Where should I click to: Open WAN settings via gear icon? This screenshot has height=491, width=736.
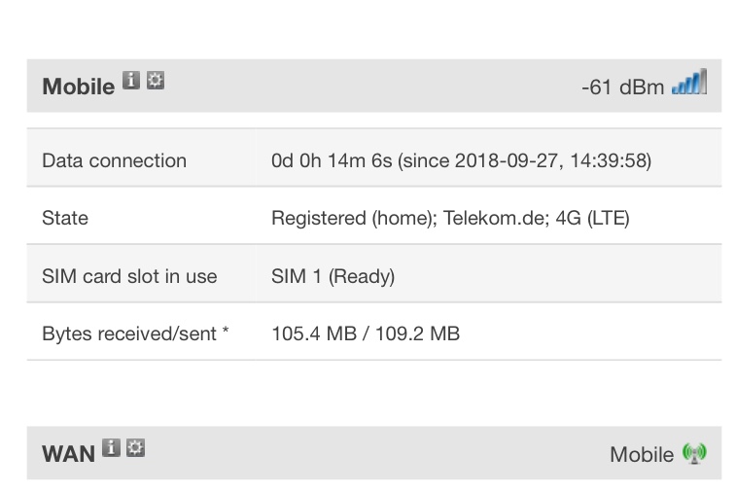136,448
